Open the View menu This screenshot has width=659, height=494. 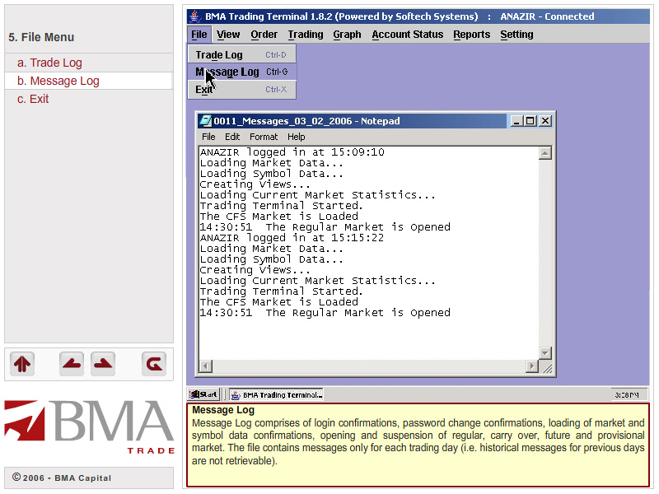tap(228, 35)
